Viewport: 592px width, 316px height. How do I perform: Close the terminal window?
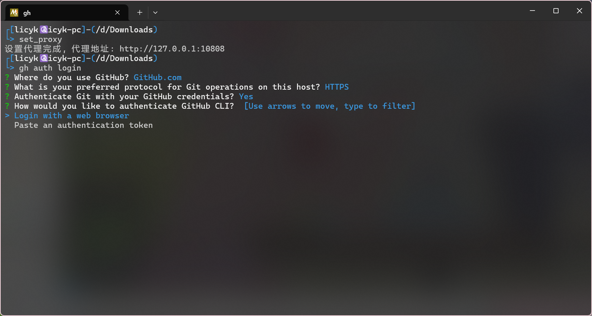(x=579, y=11)
